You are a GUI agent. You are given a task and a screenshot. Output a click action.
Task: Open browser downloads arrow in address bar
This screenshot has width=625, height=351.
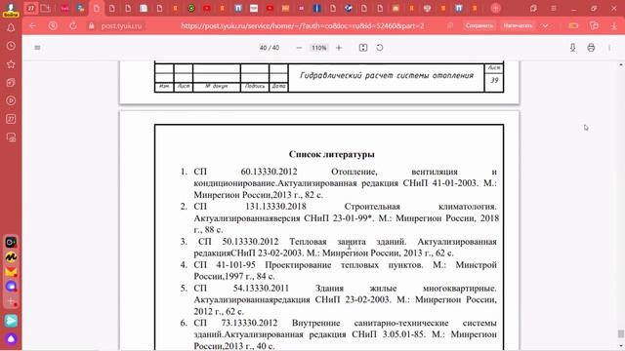point(614,26)
